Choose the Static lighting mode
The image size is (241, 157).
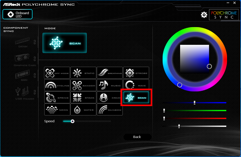[x=83, y=73]
